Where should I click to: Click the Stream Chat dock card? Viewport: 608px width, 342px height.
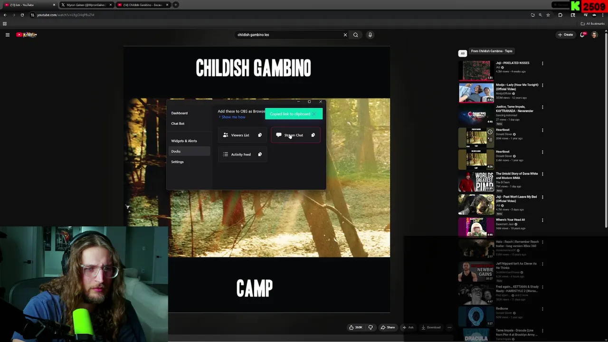click(x=296, y=135)
